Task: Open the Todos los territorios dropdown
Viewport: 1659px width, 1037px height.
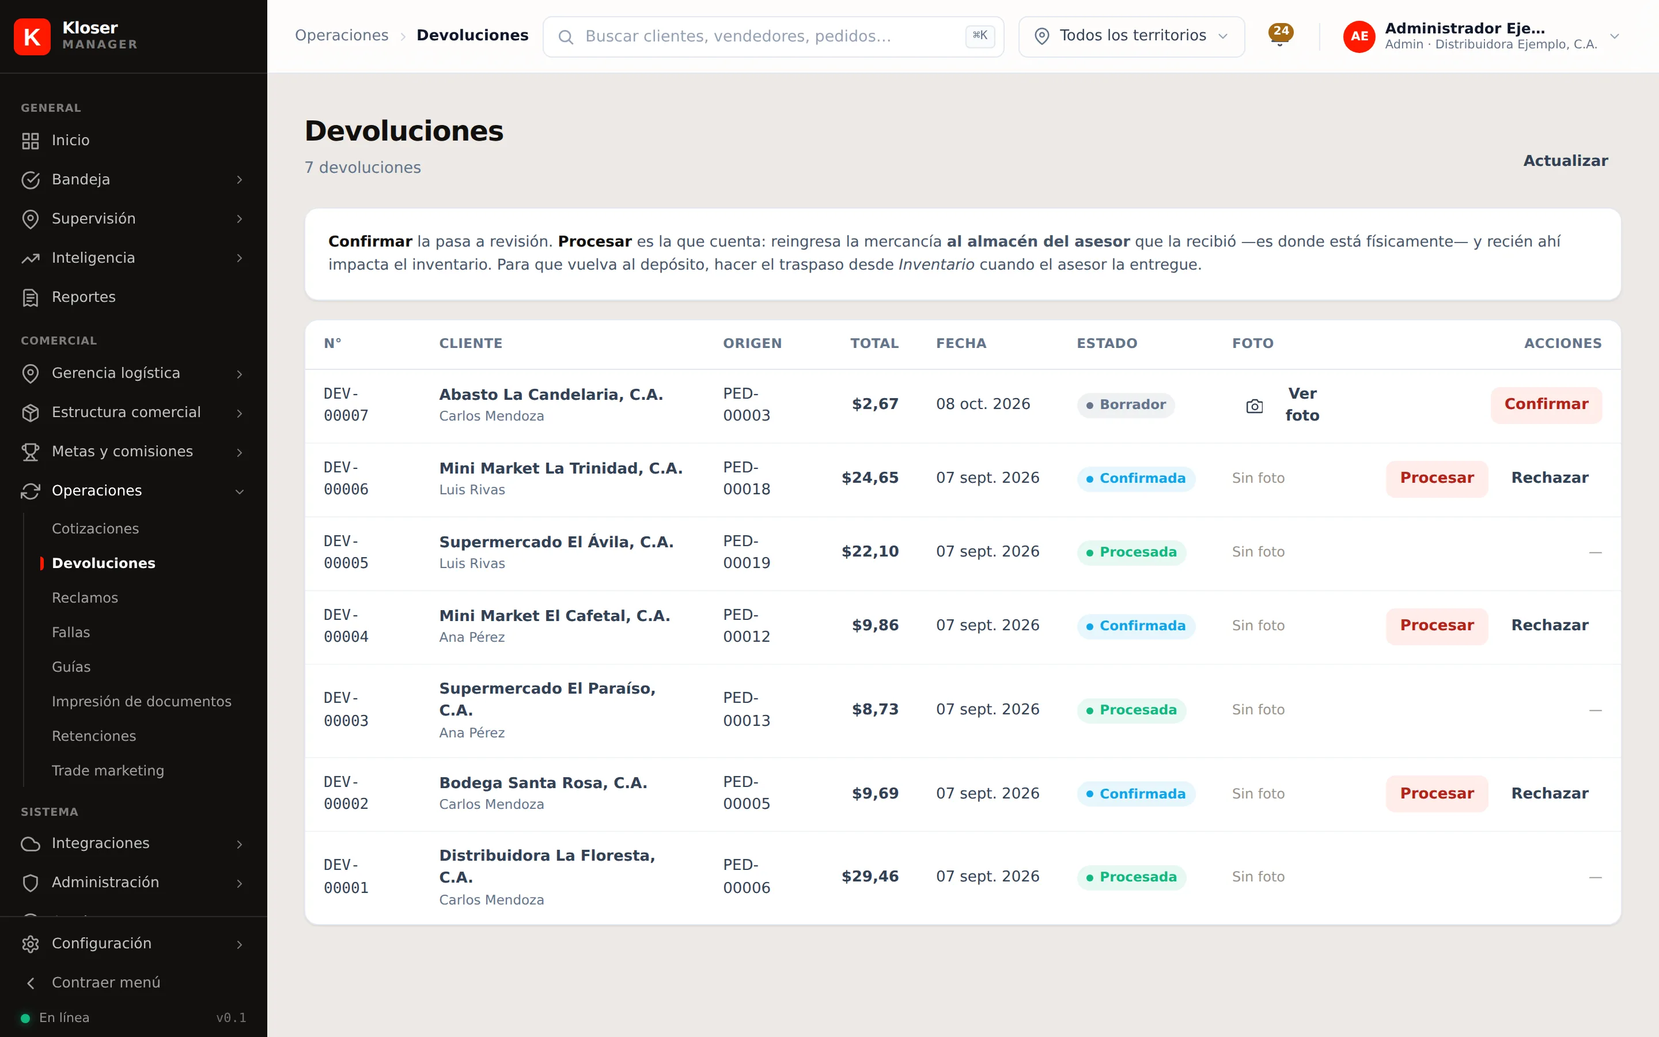Action: click(x=1131, y=36)
